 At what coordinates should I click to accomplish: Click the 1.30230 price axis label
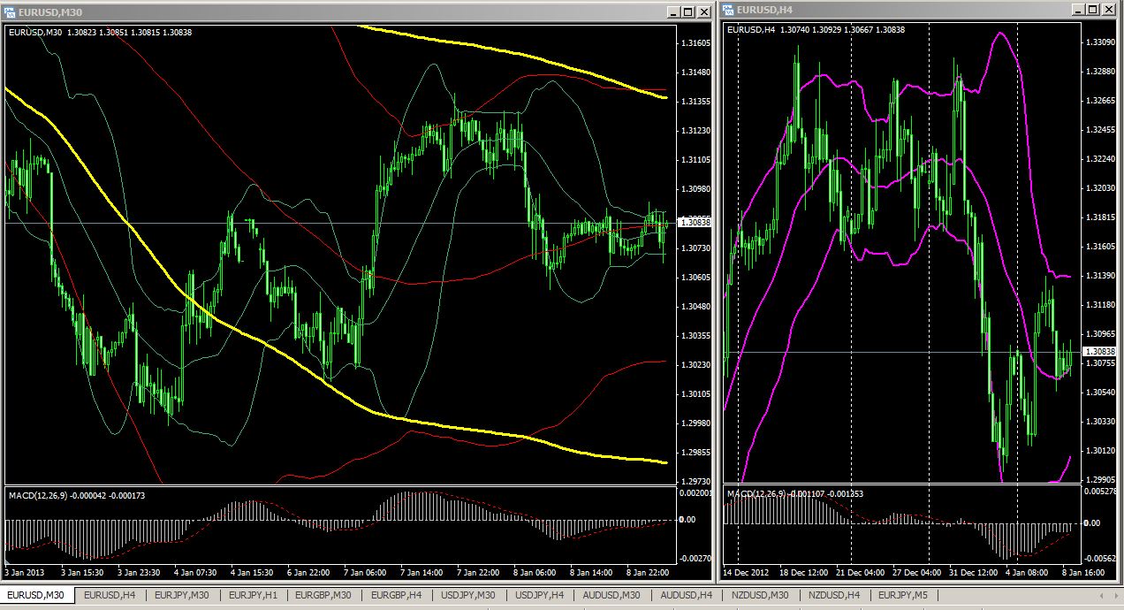click(x=695, y=365)
